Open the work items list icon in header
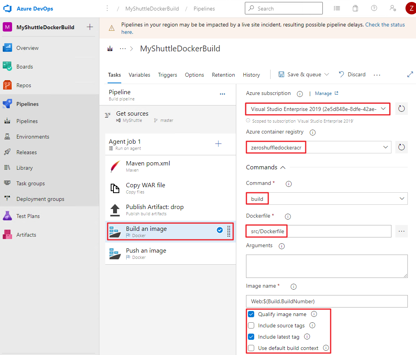This screenshot has height=355, width=416. coord(337,8)
